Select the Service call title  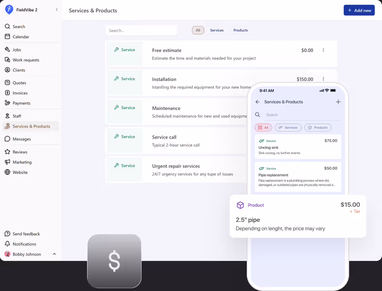[164, 137]
